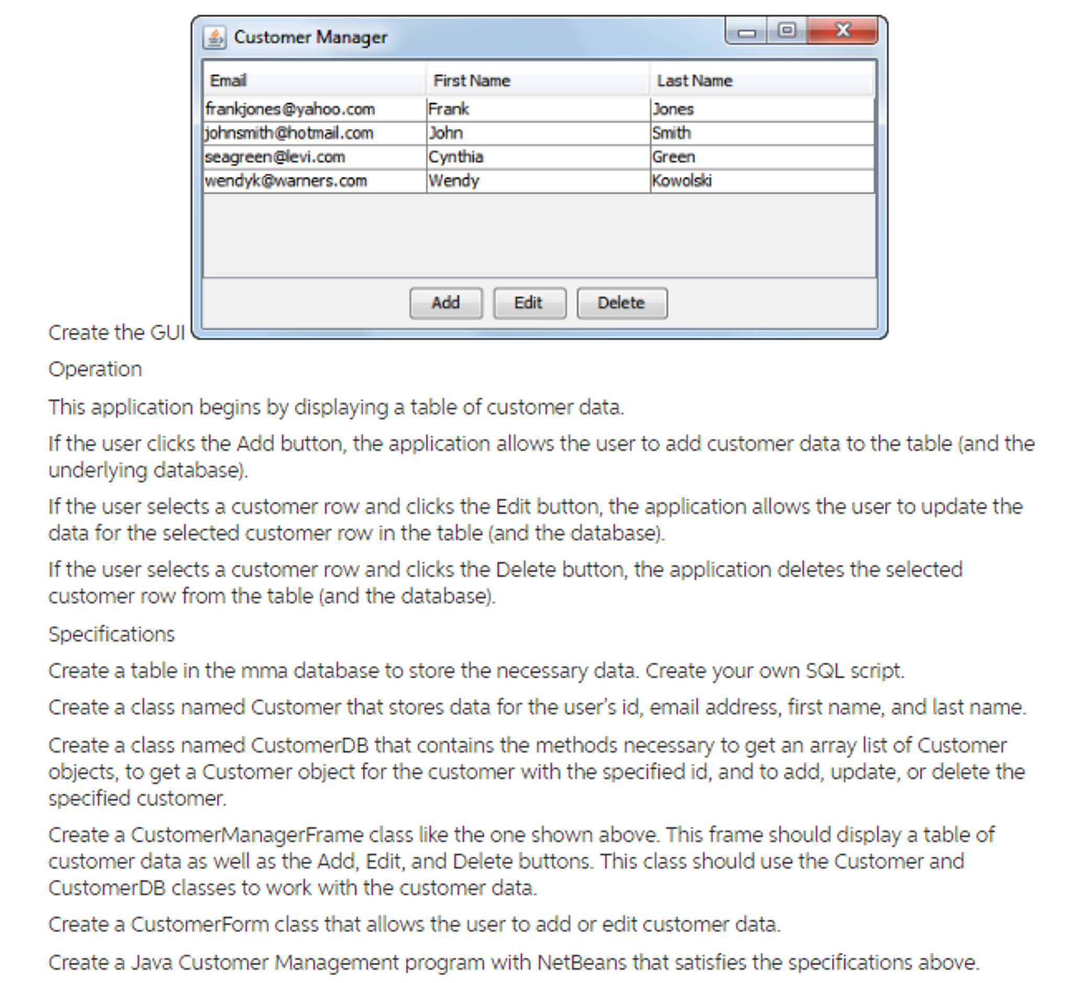Maximize the Customer Manager window
This screenshot has height=983, width=1071.
(786, 31)
